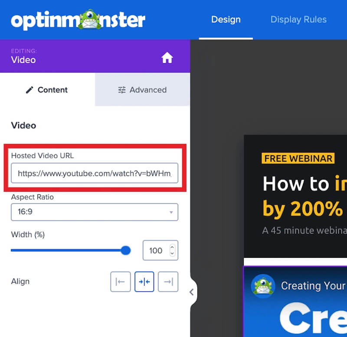The width and height of the screenshot is (347, 337).
Task: Select the video block in the preview
Action: tap(295, 301)
